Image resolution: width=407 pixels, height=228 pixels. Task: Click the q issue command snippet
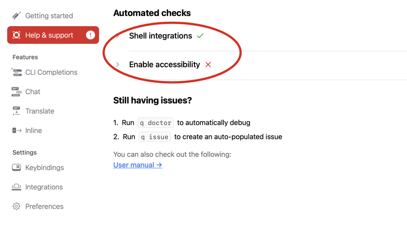[x=155, y=137]
